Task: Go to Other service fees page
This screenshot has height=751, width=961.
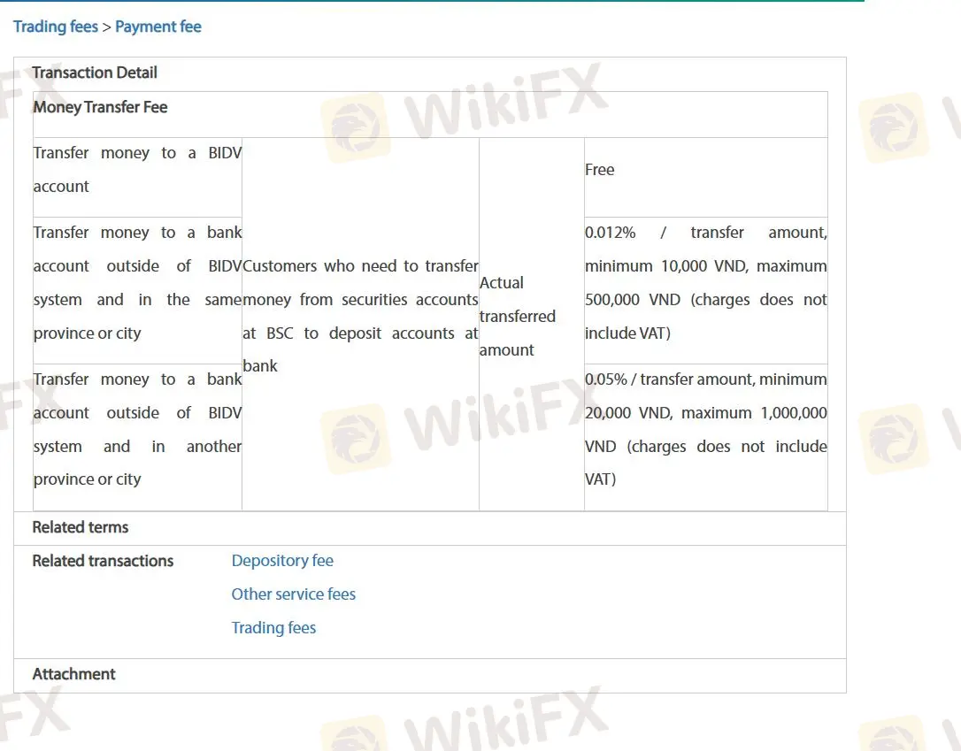Action: (293, 594)
